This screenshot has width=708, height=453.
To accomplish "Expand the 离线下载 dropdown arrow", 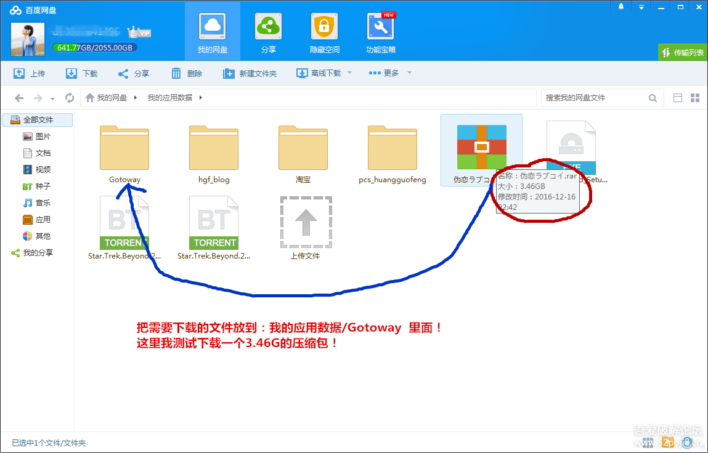I will click(349, 73).
